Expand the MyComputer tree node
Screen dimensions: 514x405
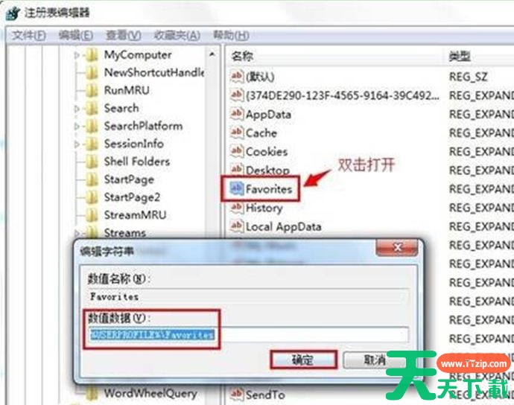click(77, 55)
